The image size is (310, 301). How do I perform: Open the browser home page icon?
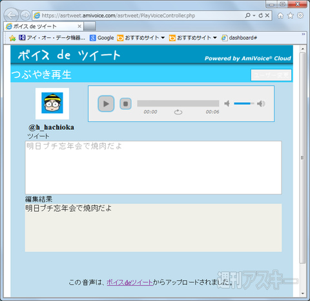[x=280, y=16]
